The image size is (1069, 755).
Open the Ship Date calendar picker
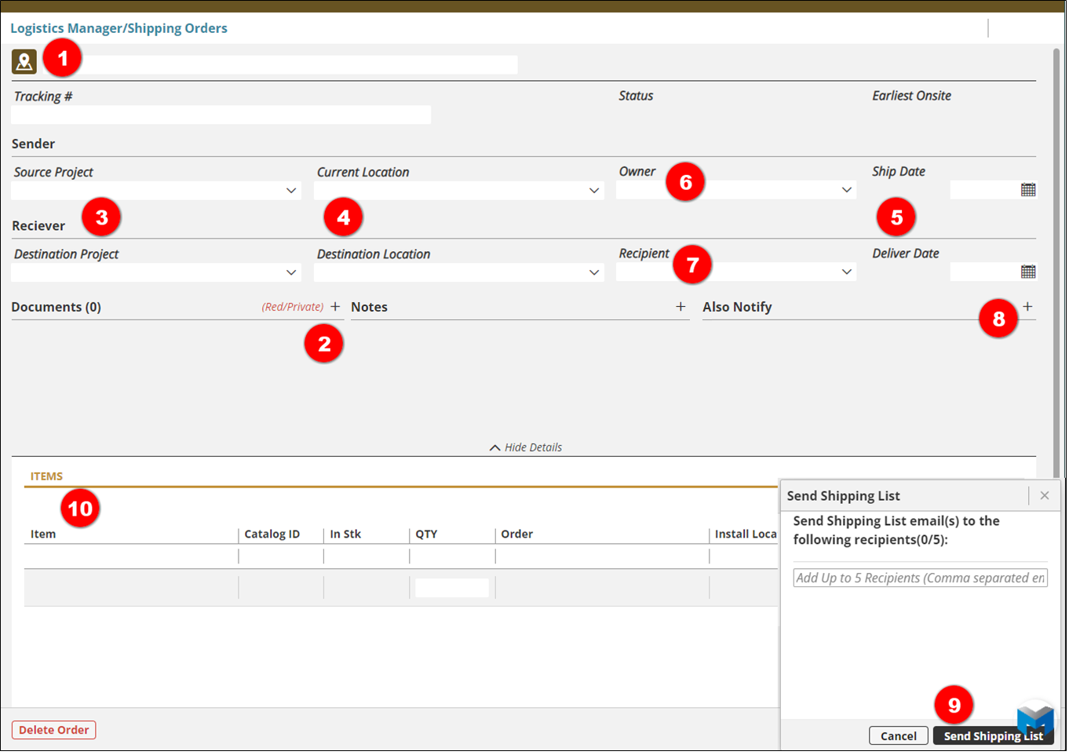click(1028, 190)
